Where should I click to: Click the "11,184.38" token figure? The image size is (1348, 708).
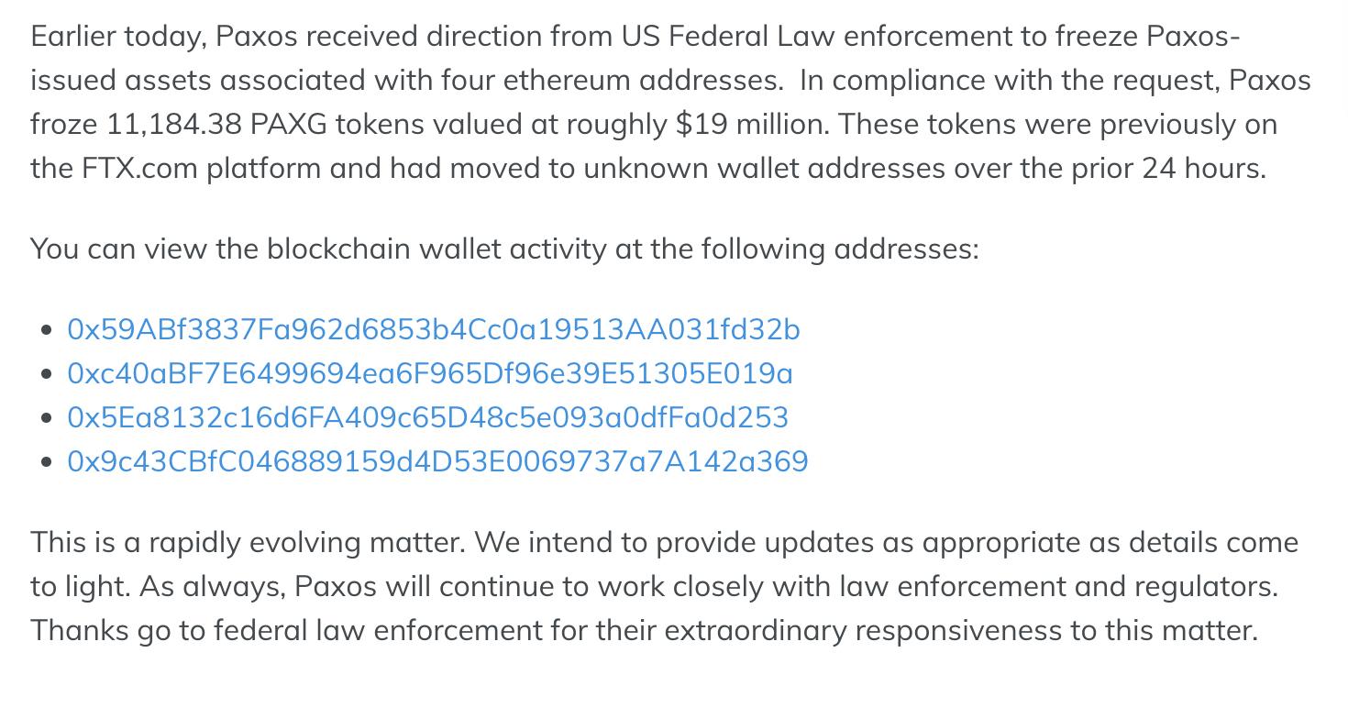point(174,125)
